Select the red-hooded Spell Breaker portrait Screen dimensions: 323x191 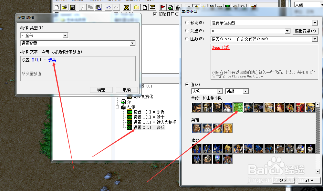pyautogui.click(x=300, y=107)
